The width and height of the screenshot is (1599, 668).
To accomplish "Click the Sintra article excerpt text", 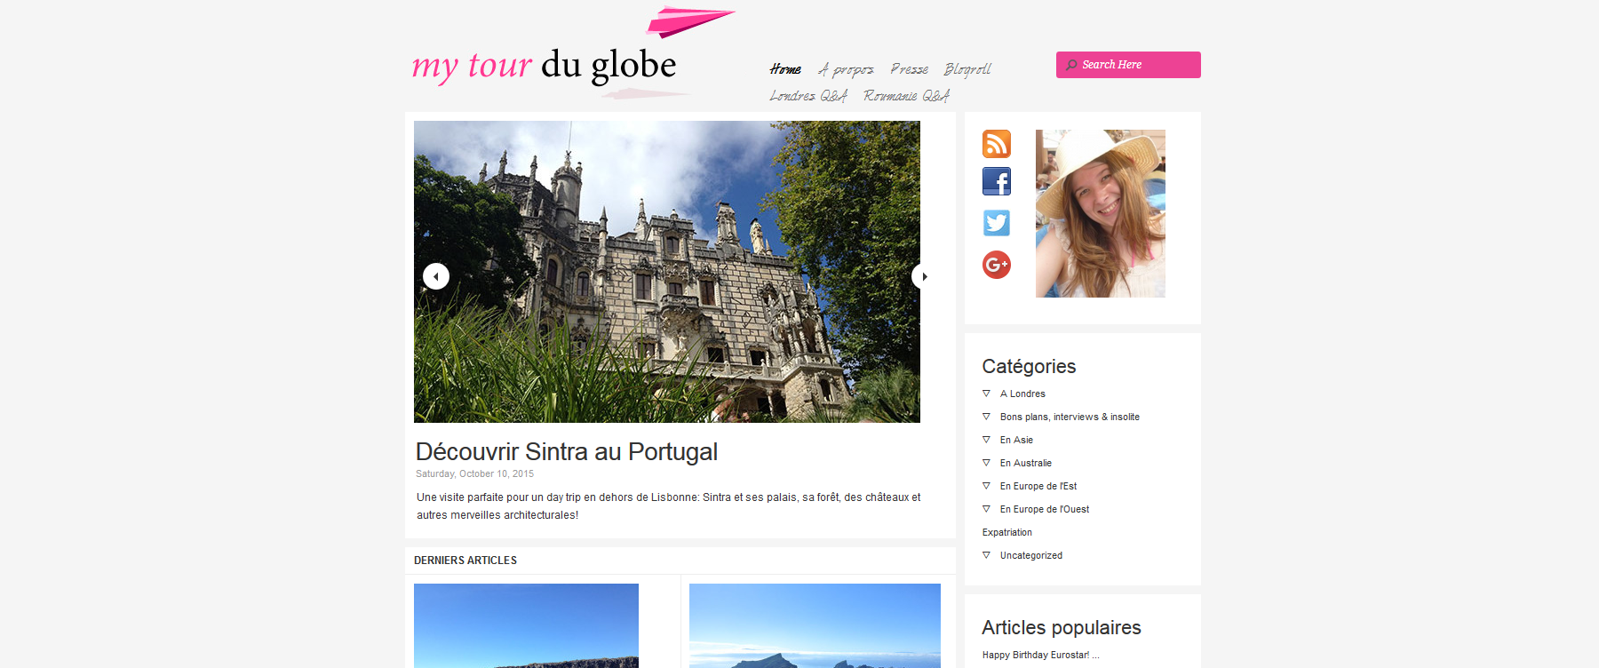I will 669,505.
